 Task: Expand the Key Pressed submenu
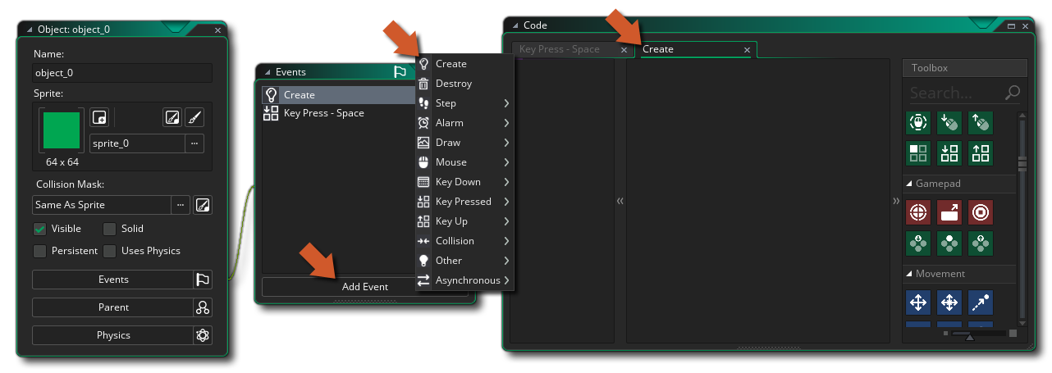[464, 202]
